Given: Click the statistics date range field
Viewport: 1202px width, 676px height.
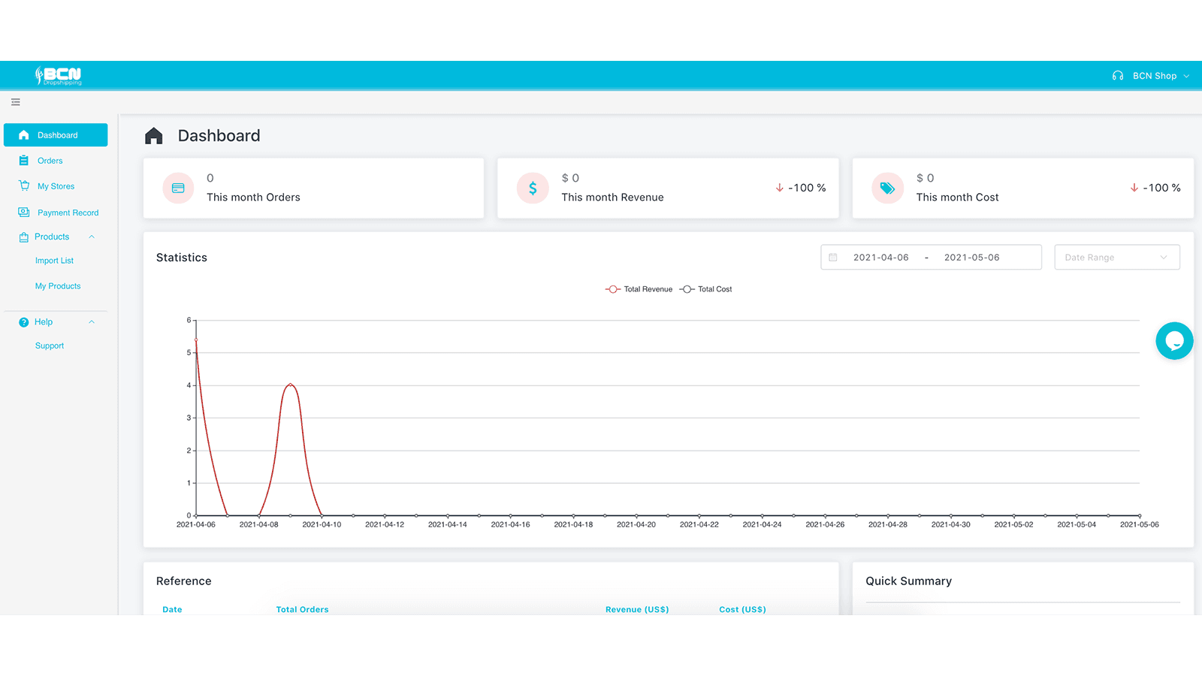Looking at the screenshot, I should (x=931, y=257).
